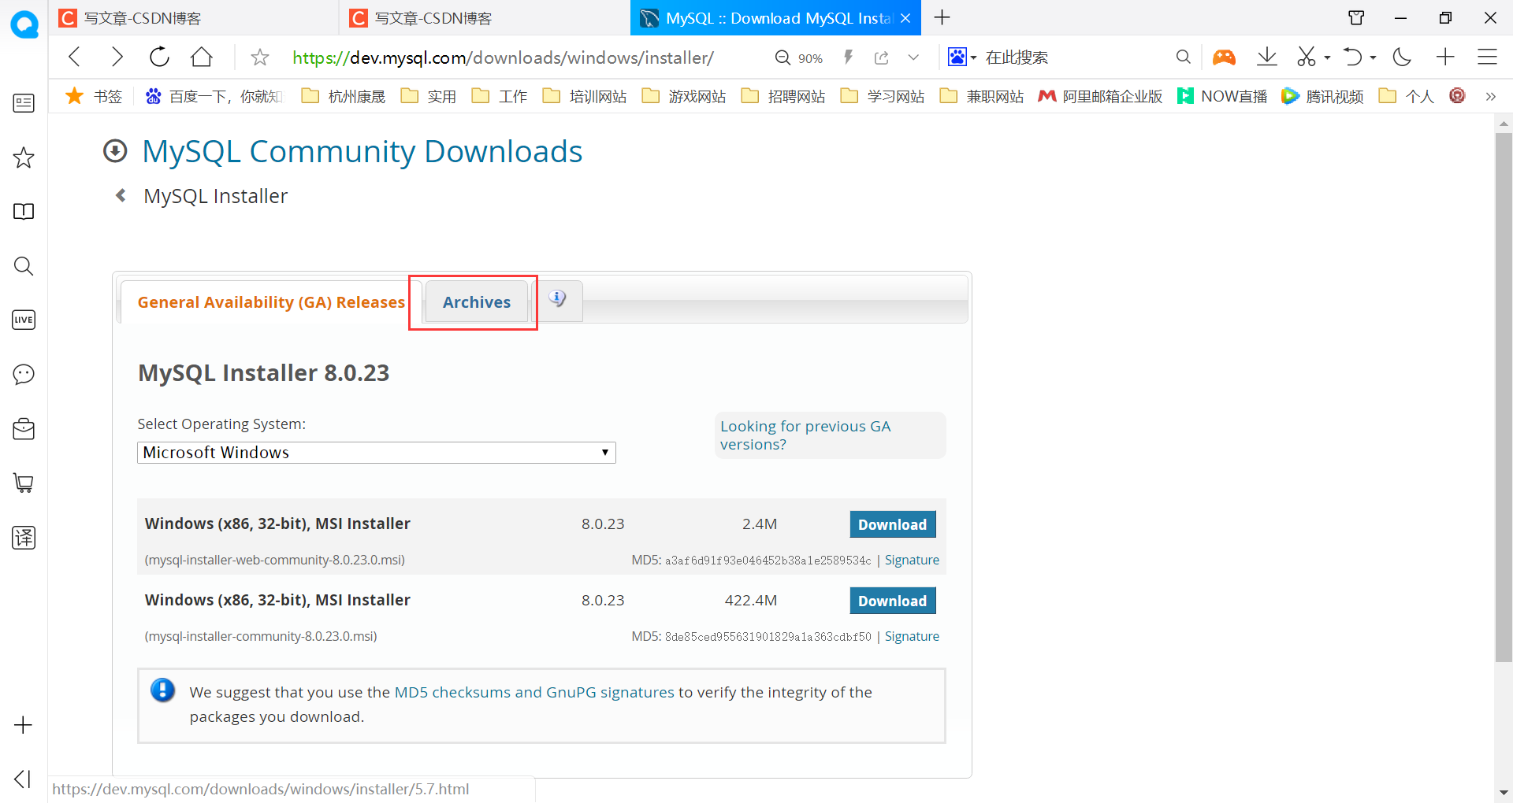The height and width of the screenshot is (803, 1513).
Task: Click the share page icon in address bar
Action: coord(882,57)
